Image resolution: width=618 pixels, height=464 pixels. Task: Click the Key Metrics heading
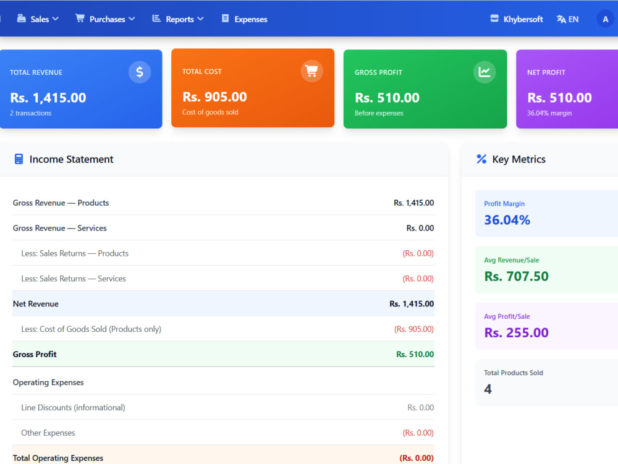pyautogui.click(x=519, y=159)
